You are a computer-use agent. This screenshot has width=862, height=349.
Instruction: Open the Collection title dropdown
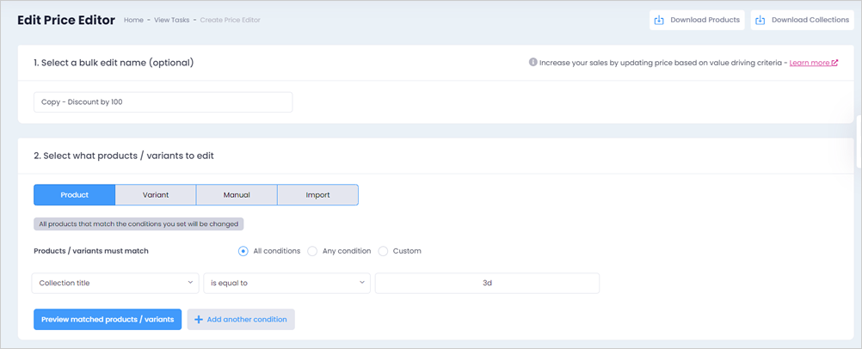click(x=115, y=283)
